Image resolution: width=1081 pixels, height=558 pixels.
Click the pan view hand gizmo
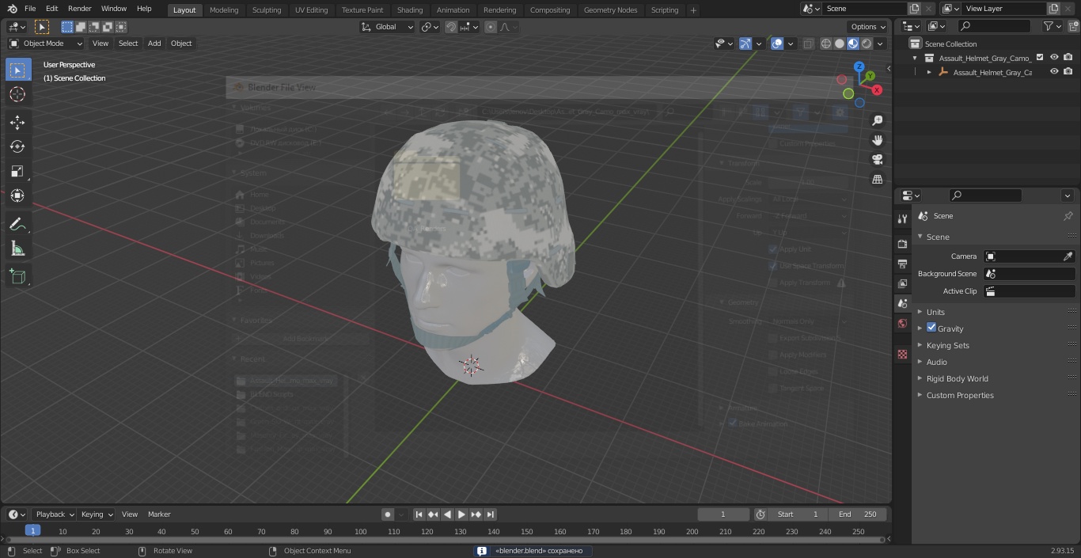(x=877, y=140)
